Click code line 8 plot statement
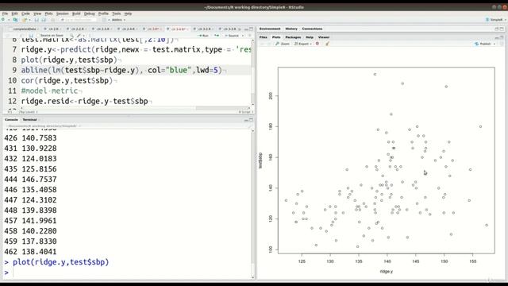 [69, 60]
